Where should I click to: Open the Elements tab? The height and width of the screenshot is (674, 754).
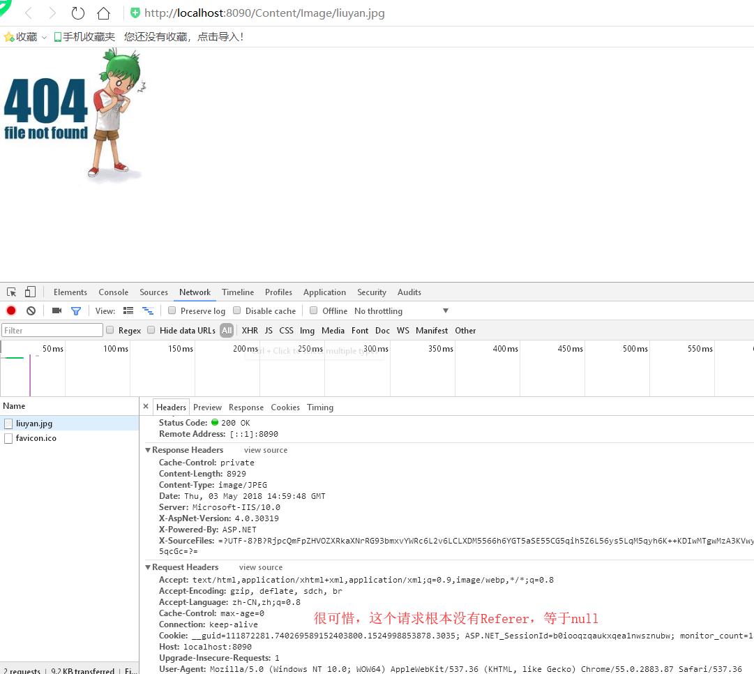tap(70, 292)
